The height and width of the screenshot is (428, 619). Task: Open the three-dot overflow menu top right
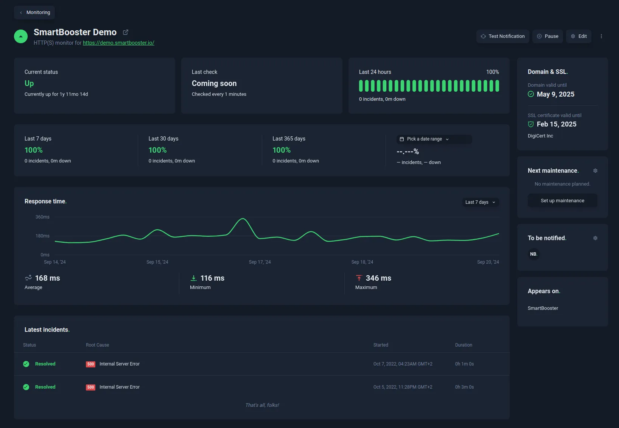[601, 36]
